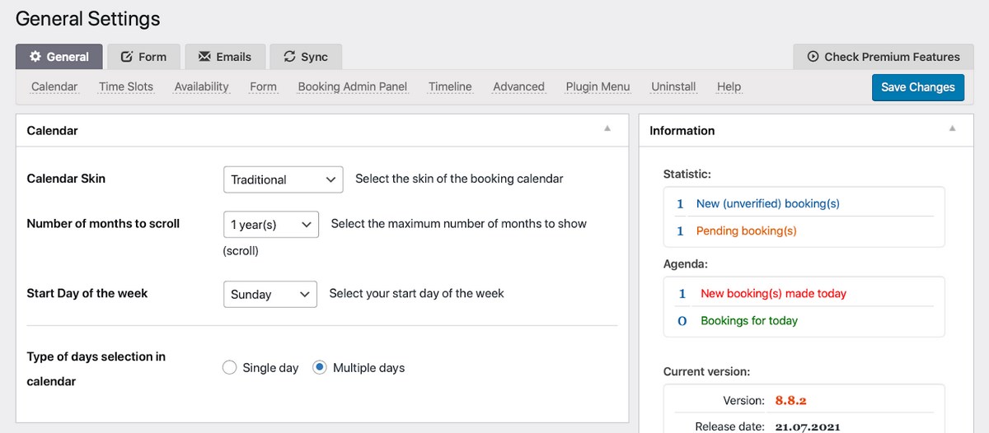Collapse the Information panel using its triangle

952,128
